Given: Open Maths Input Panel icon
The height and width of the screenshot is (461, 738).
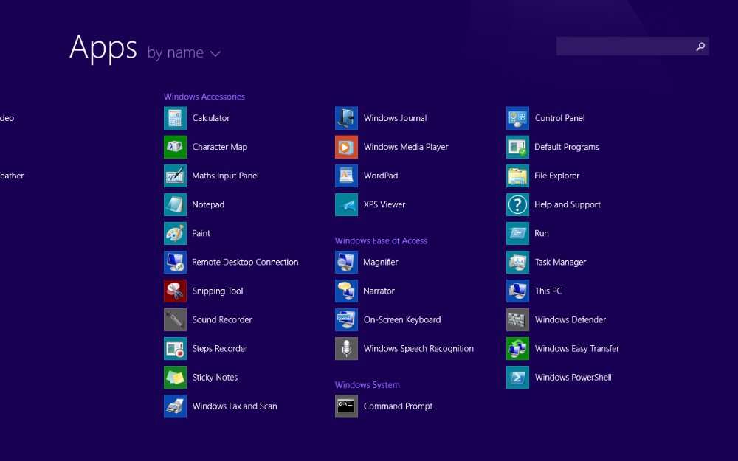Looking at the screenshot, I should tap(175, 176).
